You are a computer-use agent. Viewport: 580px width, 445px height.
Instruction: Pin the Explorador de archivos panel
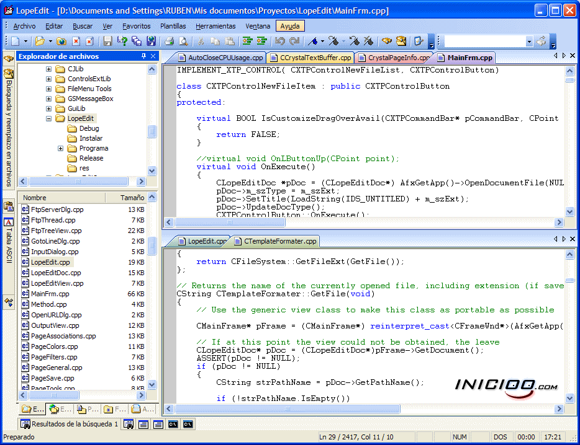(143, 56)
